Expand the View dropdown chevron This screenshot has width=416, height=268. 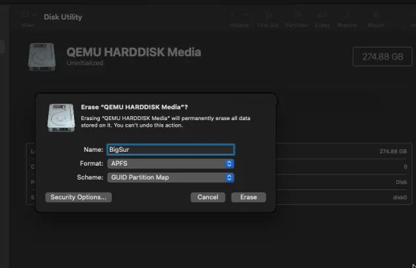pos(34,15)
